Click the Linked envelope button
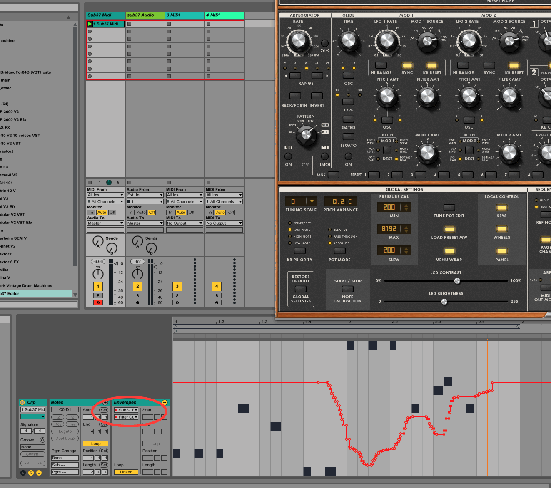This screenshot has width=551, height=488. pyautogui.click(x=126, y=472)
